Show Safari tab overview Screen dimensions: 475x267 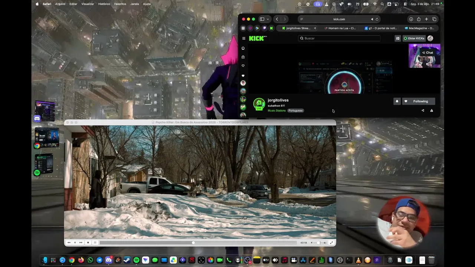tap(434, 19)
